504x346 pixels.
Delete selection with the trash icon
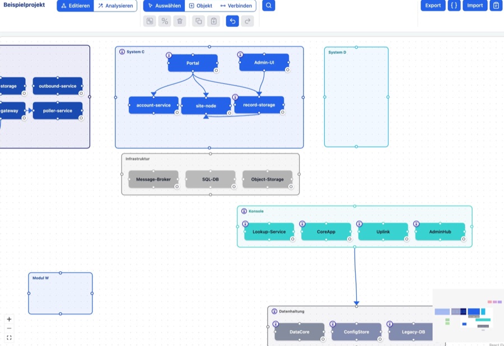coord(180,21)
